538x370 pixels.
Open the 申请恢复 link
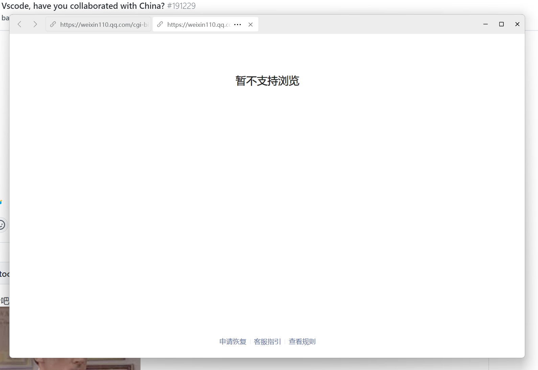[x=233, y=342]
